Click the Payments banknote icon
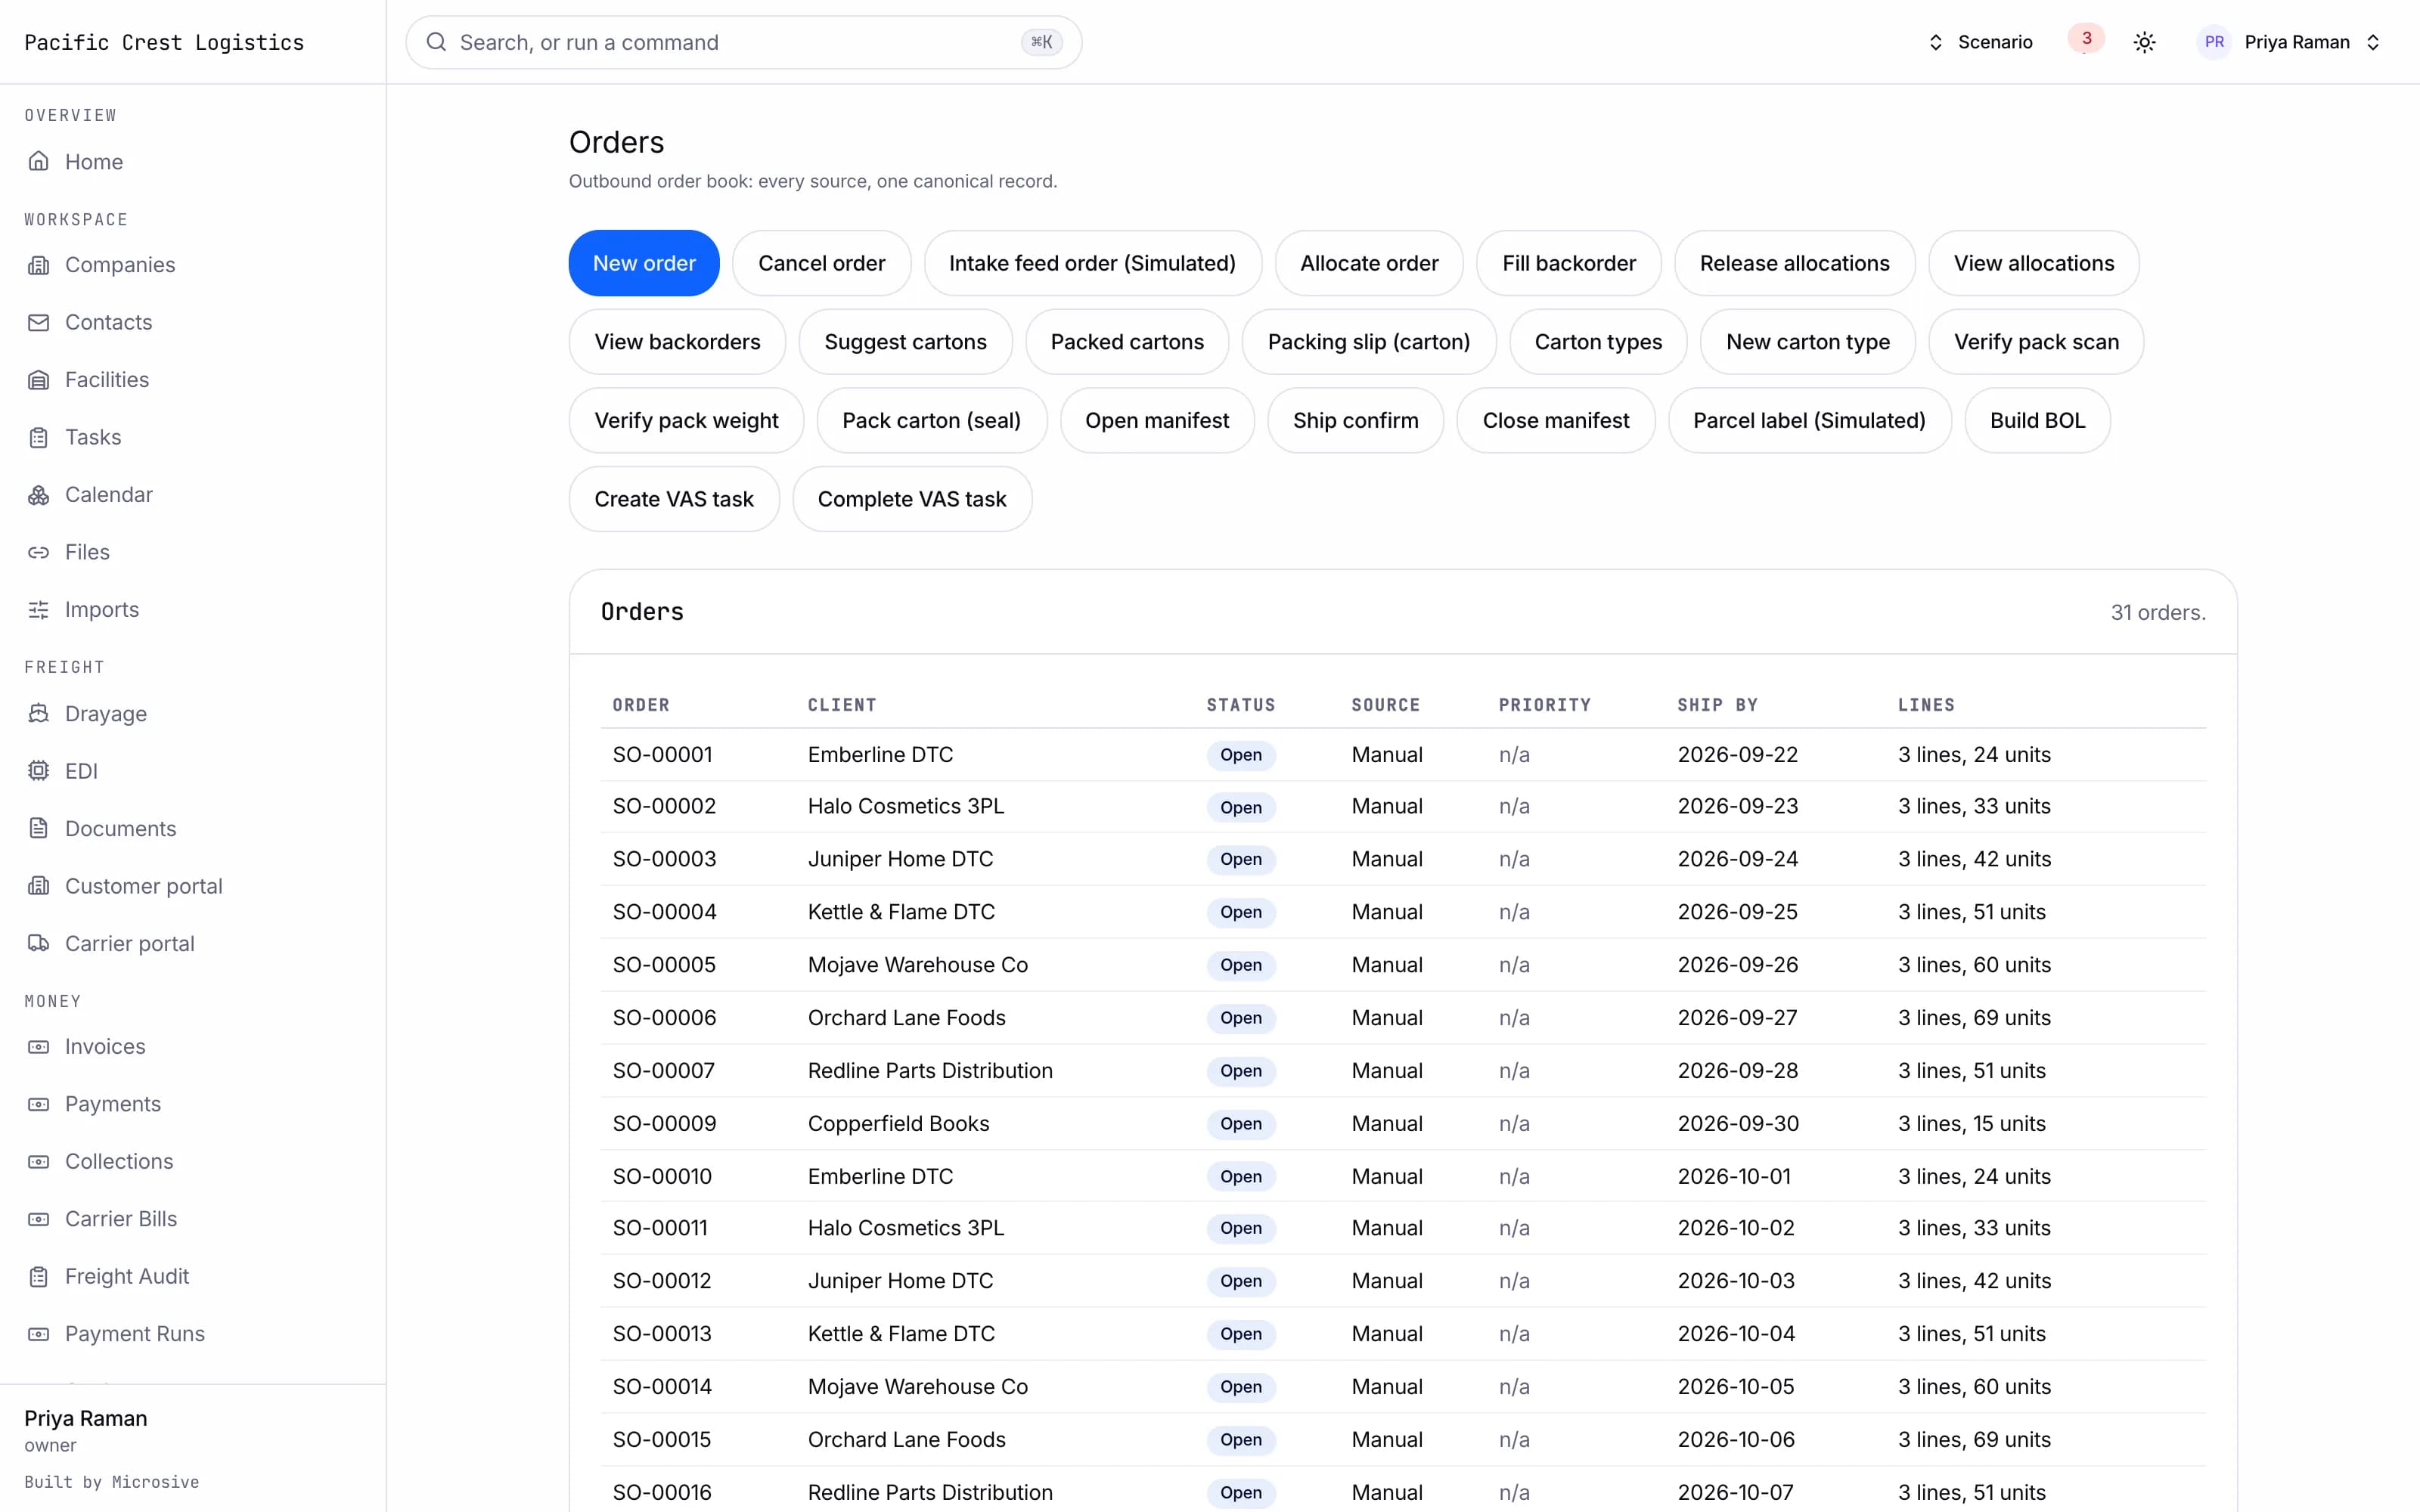This screenshot has height=1512, width=2420. [x=38, y=1104]
